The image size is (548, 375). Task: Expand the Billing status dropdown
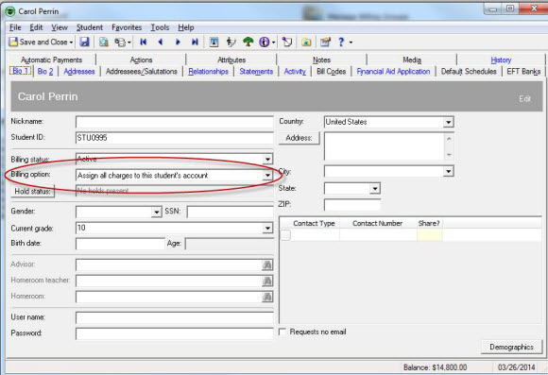(267, 160)
